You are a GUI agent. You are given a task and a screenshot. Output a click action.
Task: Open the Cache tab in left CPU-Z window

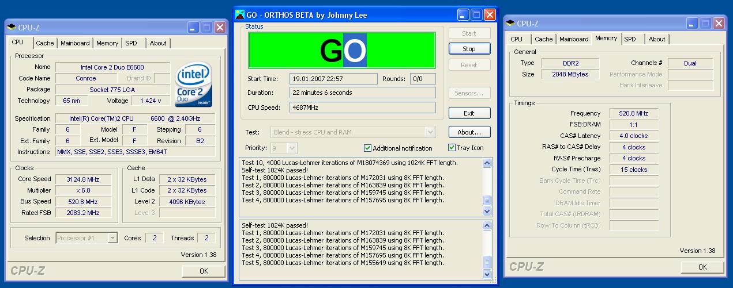tap(44, 43)
